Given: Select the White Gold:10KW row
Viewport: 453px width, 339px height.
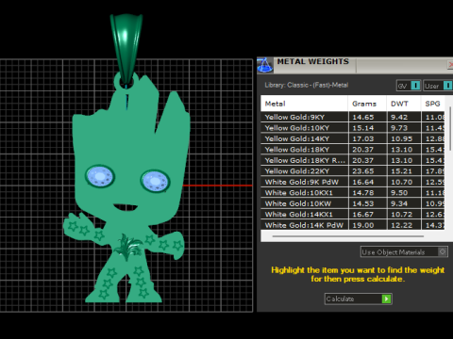Looking at the screenshot, I should 353,203.
